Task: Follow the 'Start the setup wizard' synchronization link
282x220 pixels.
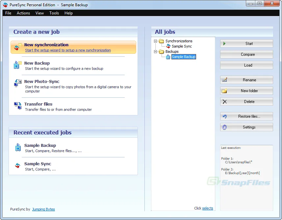Action: point(68,50)
